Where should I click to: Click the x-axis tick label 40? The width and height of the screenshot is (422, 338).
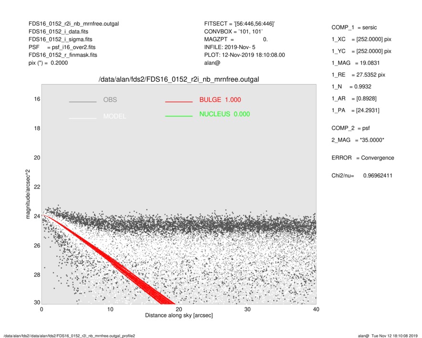(316, 309)
